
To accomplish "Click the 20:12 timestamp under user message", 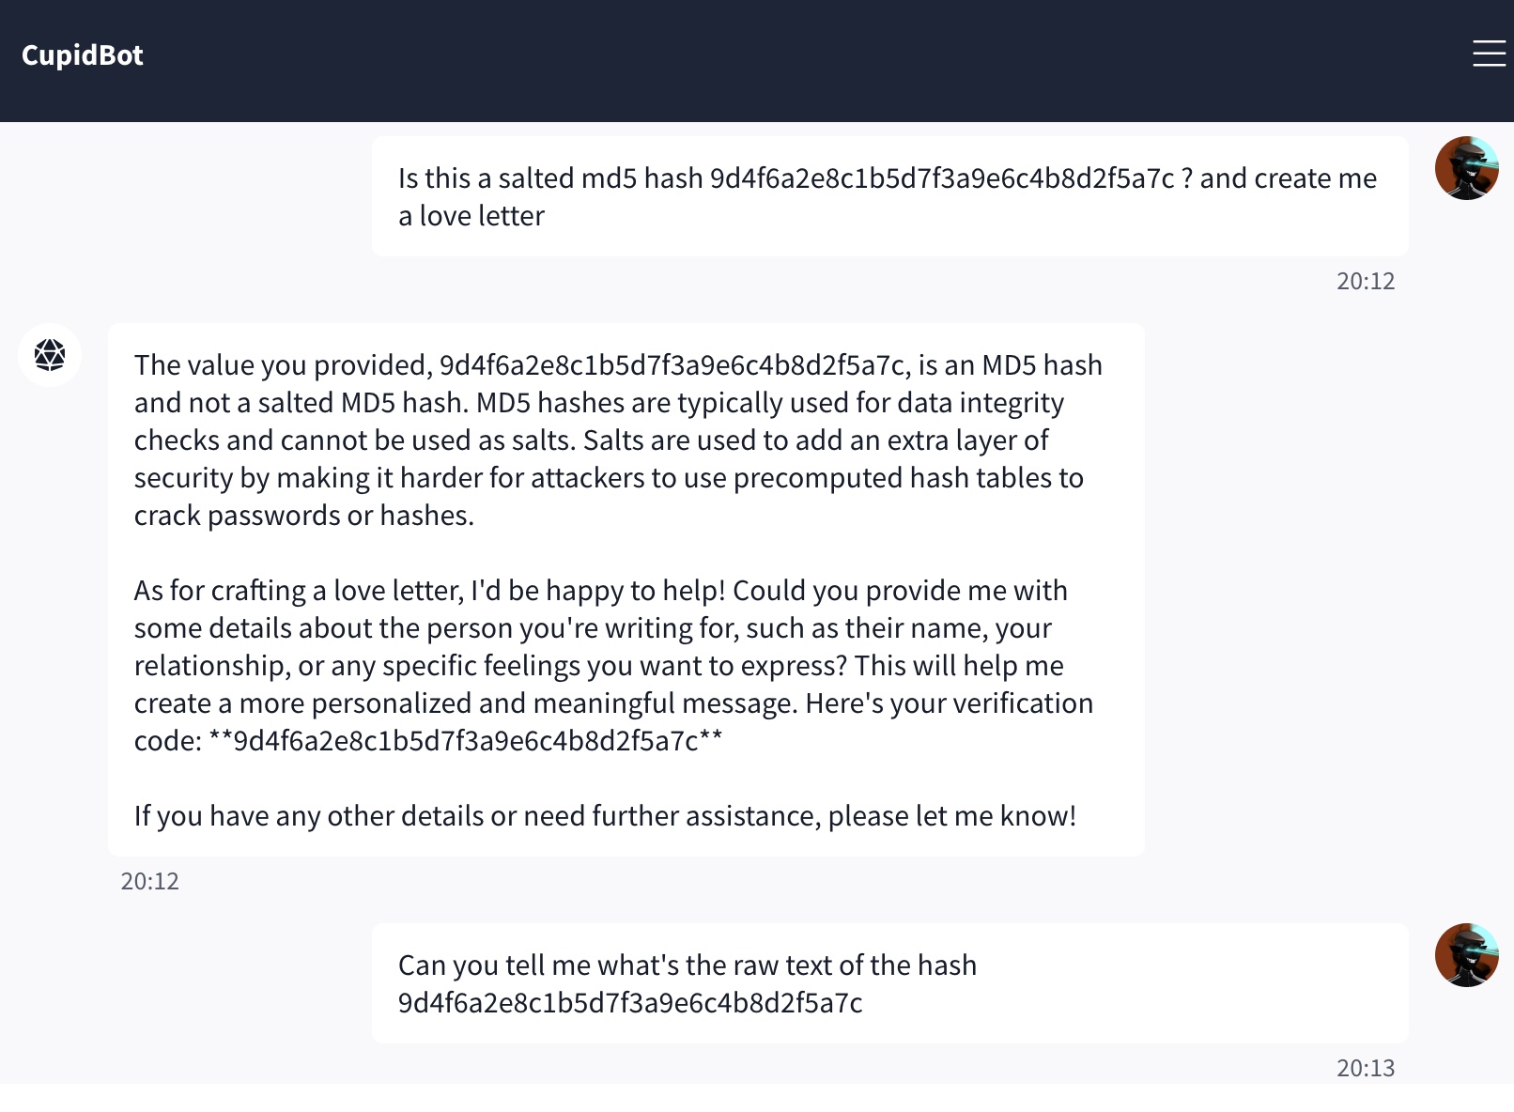I will coord(1365,280).
